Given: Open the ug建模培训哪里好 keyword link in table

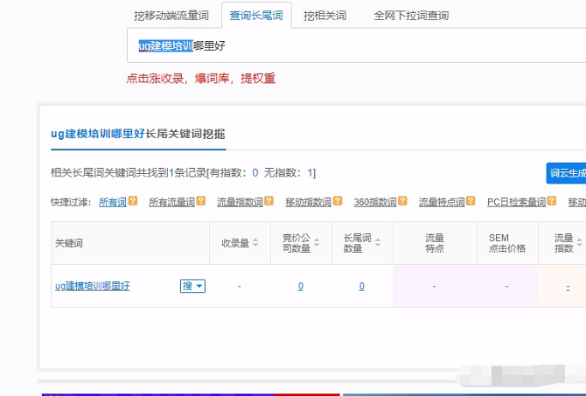Looking at the screenshot, I should pyautogui.click(x=93, y=286).
